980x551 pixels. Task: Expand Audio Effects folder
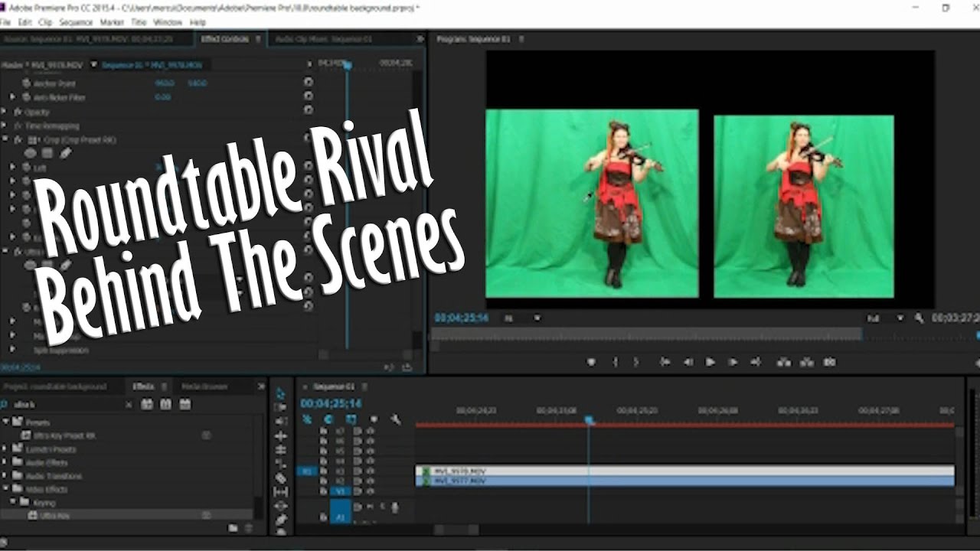5,462
